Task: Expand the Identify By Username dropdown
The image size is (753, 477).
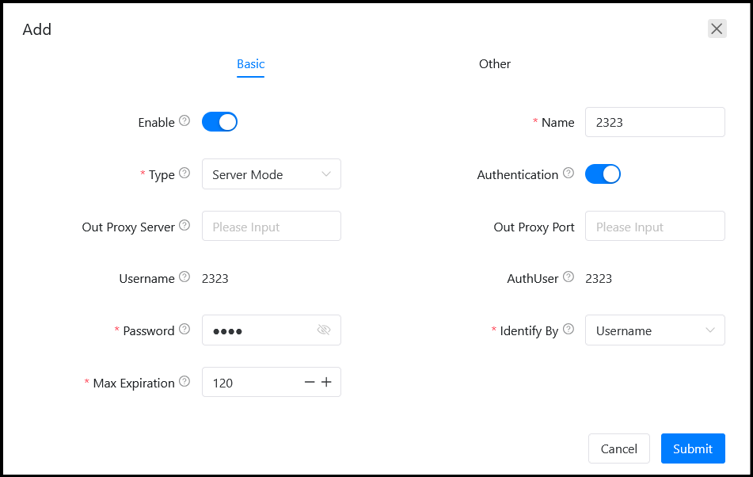Action: pos(655,330)
